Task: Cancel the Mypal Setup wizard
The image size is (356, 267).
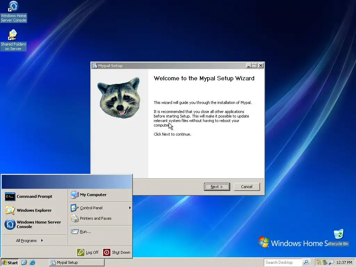Action: tap(247, 187)
